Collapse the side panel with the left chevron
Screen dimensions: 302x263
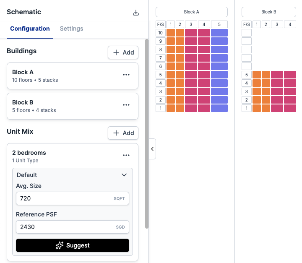(x=152, y=149)
